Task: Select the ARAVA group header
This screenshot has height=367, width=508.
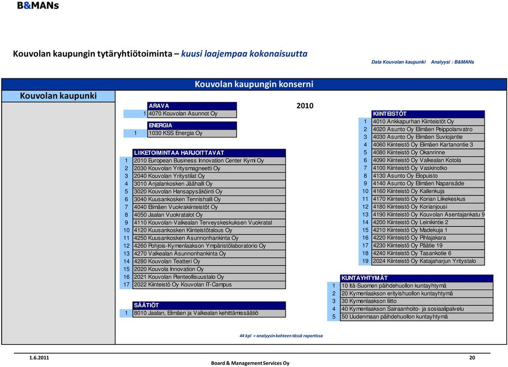Action: click(x=192, y=106)
